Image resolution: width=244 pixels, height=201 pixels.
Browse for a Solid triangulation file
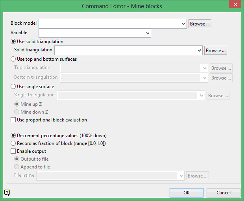(216, 51)
